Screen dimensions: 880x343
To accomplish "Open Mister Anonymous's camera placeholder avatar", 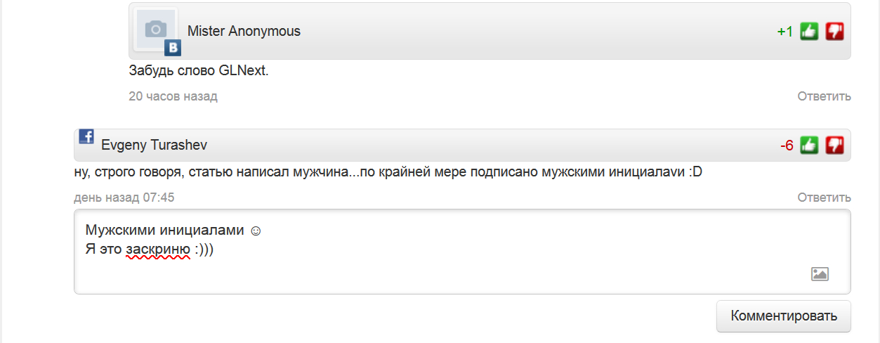I will 156,30.
